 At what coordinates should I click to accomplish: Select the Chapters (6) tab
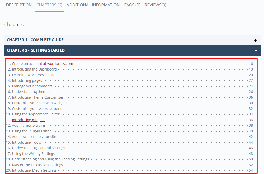tap(49, 5)
